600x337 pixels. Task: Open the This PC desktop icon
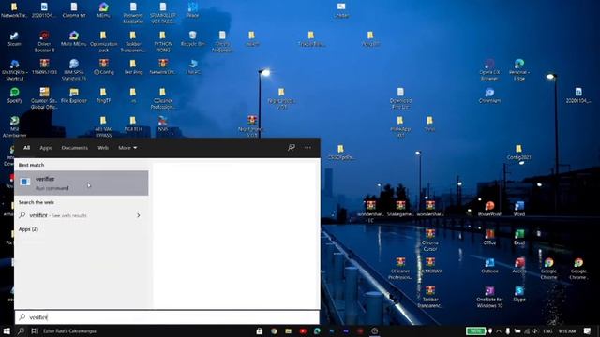coord(193,66)
